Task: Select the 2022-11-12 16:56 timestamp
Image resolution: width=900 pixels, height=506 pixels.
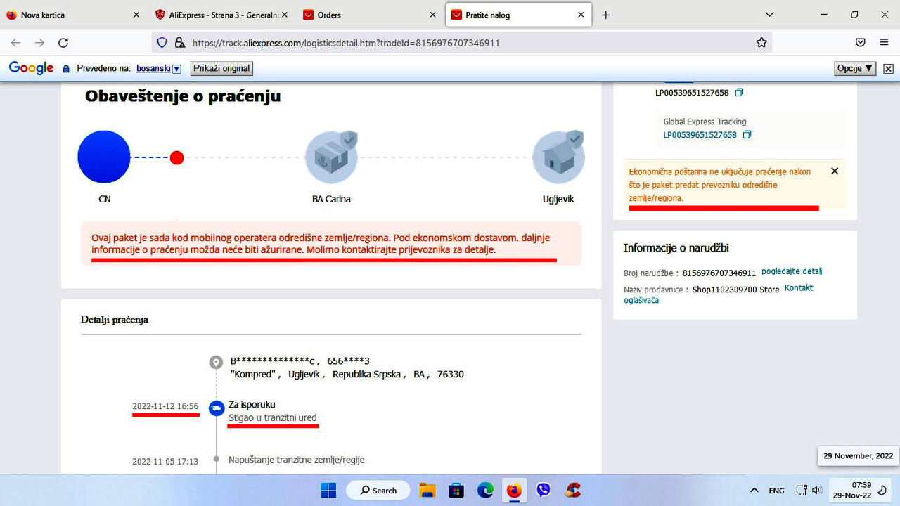Action: pyautogui.click(x=165, y=406)
